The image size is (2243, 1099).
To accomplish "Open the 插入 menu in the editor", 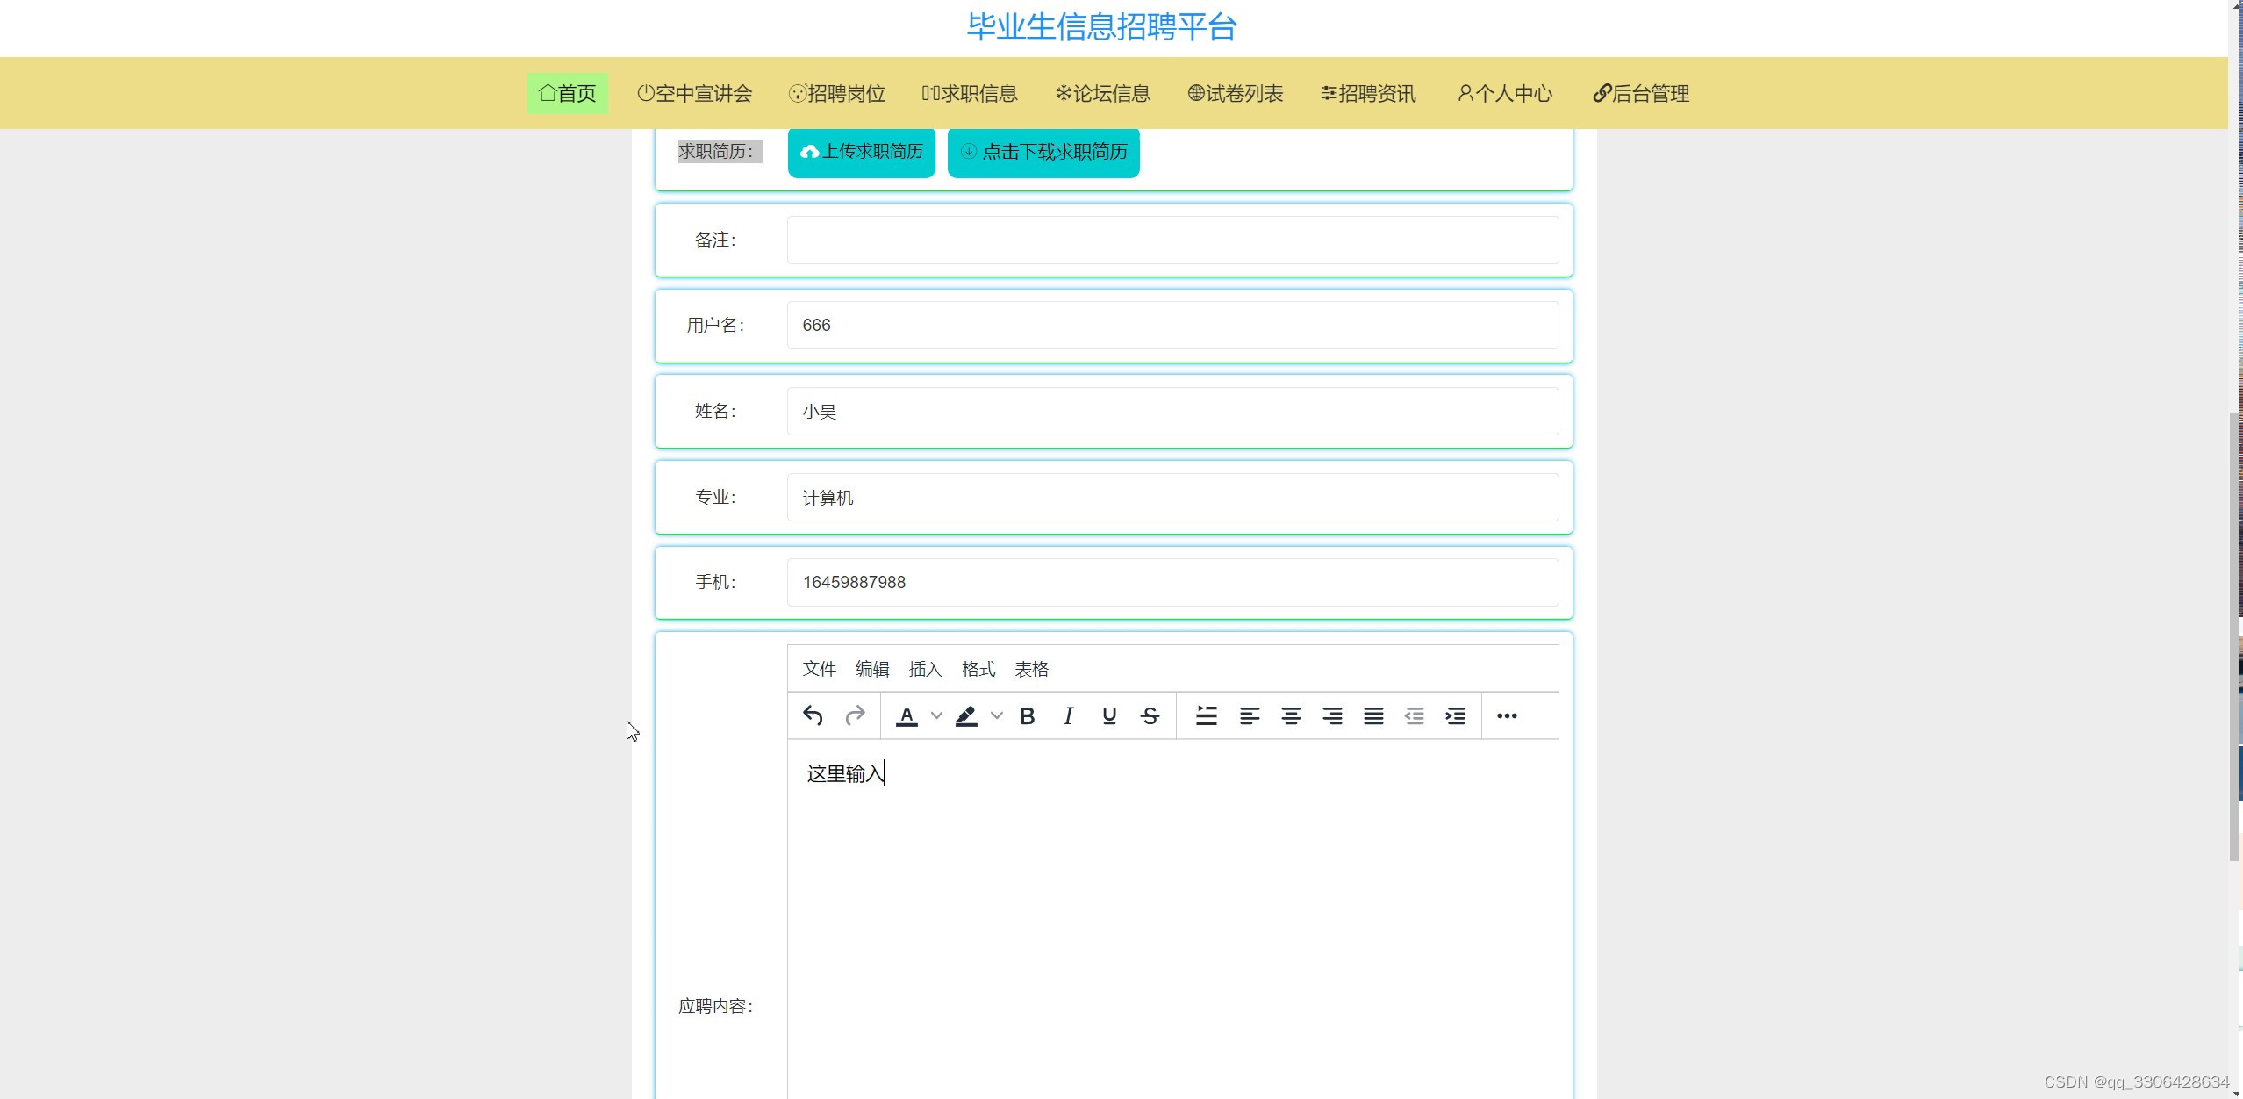I will [x=925, y=668].
